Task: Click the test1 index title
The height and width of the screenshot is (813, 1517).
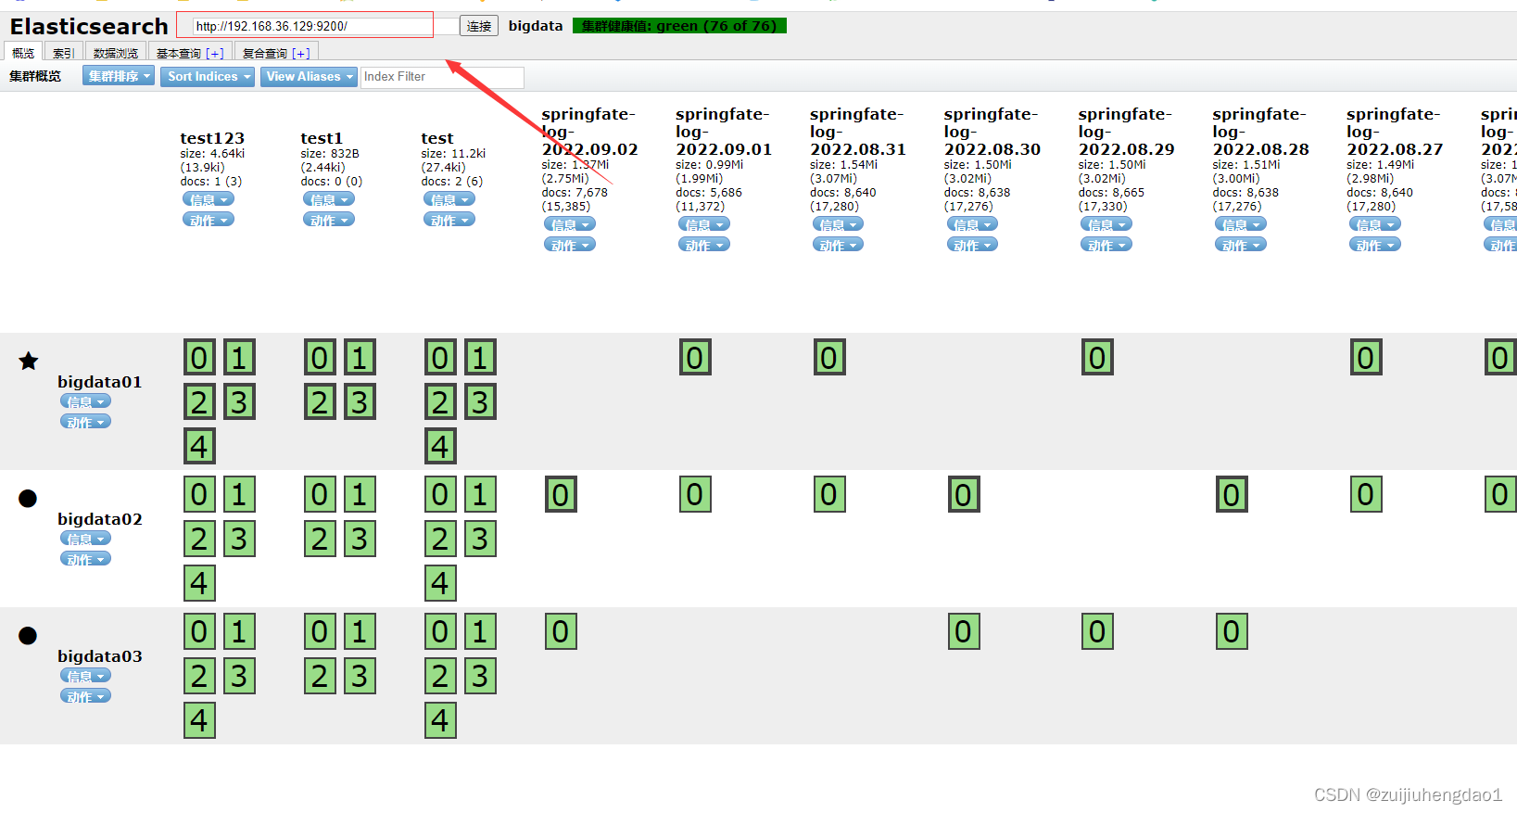Action: pyautogui.click(x=322, y=138)
